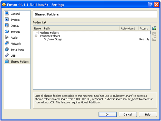Confirm settings with the OK button
This screenshot has width=161, height=121.
tap(108, 114)
